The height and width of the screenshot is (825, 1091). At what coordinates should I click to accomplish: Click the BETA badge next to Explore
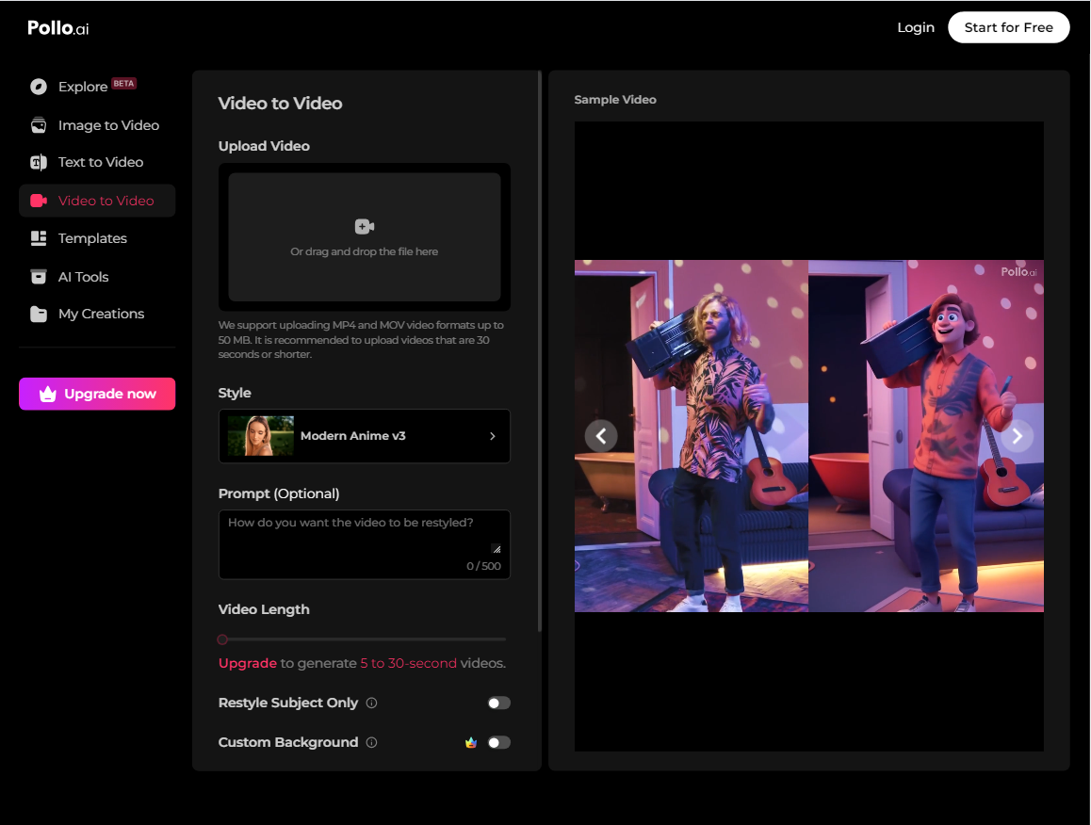coord(123,84)
